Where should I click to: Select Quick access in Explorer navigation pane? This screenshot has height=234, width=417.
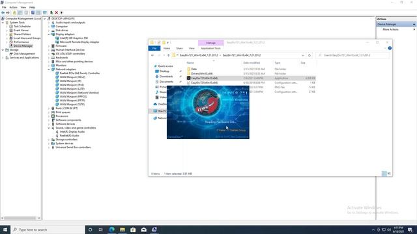tap(165, 66)
